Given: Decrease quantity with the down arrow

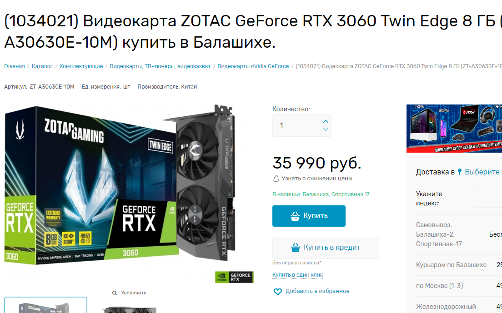Looking at the screenshot, I should [325, 129].
